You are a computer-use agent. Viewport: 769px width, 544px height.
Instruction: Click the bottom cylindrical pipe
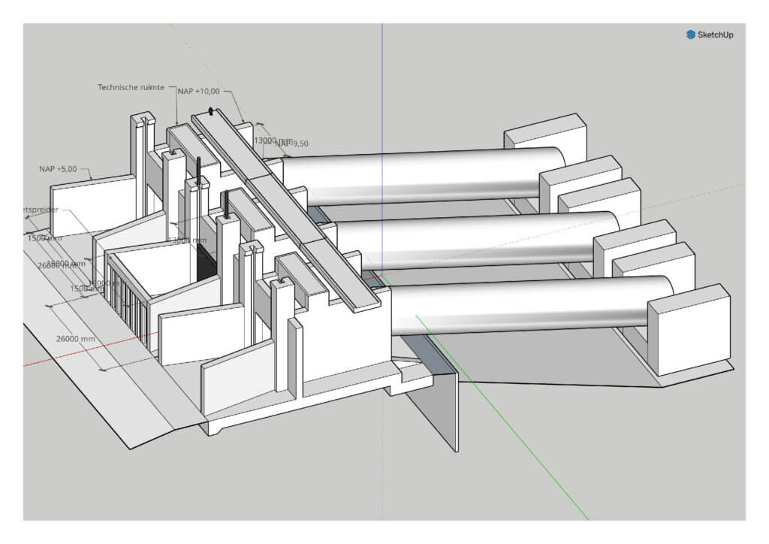point(526,304)
